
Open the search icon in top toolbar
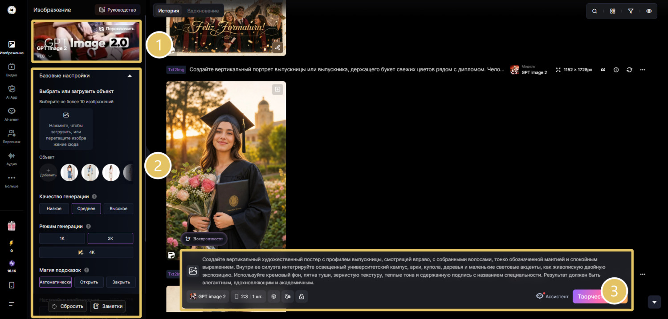click(x=595, y=11)
